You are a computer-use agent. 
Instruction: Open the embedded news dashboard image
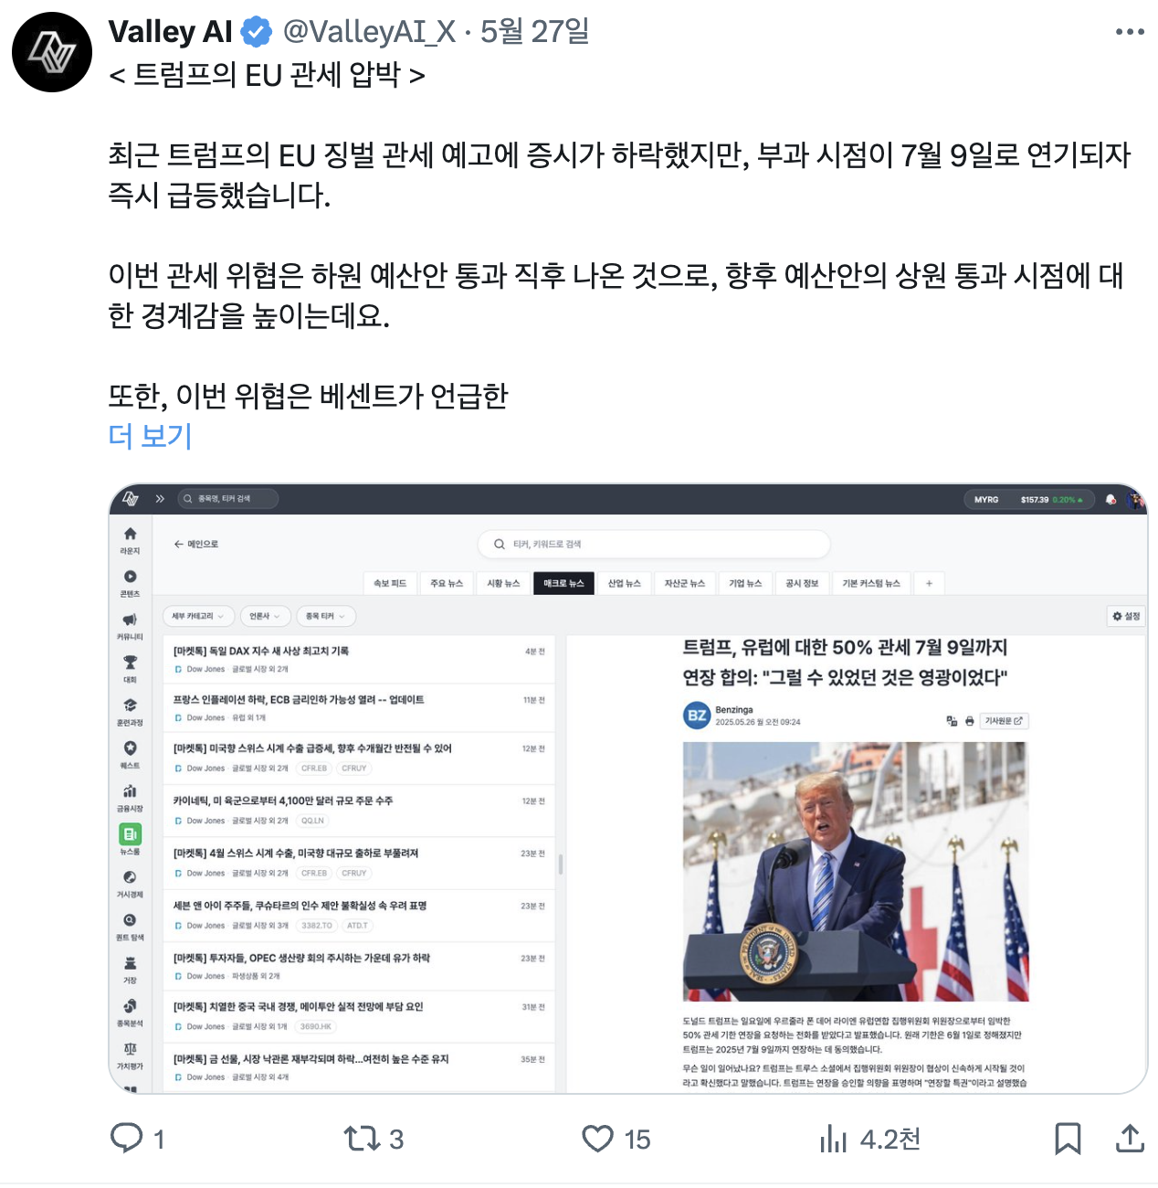(x=628, y=788)
